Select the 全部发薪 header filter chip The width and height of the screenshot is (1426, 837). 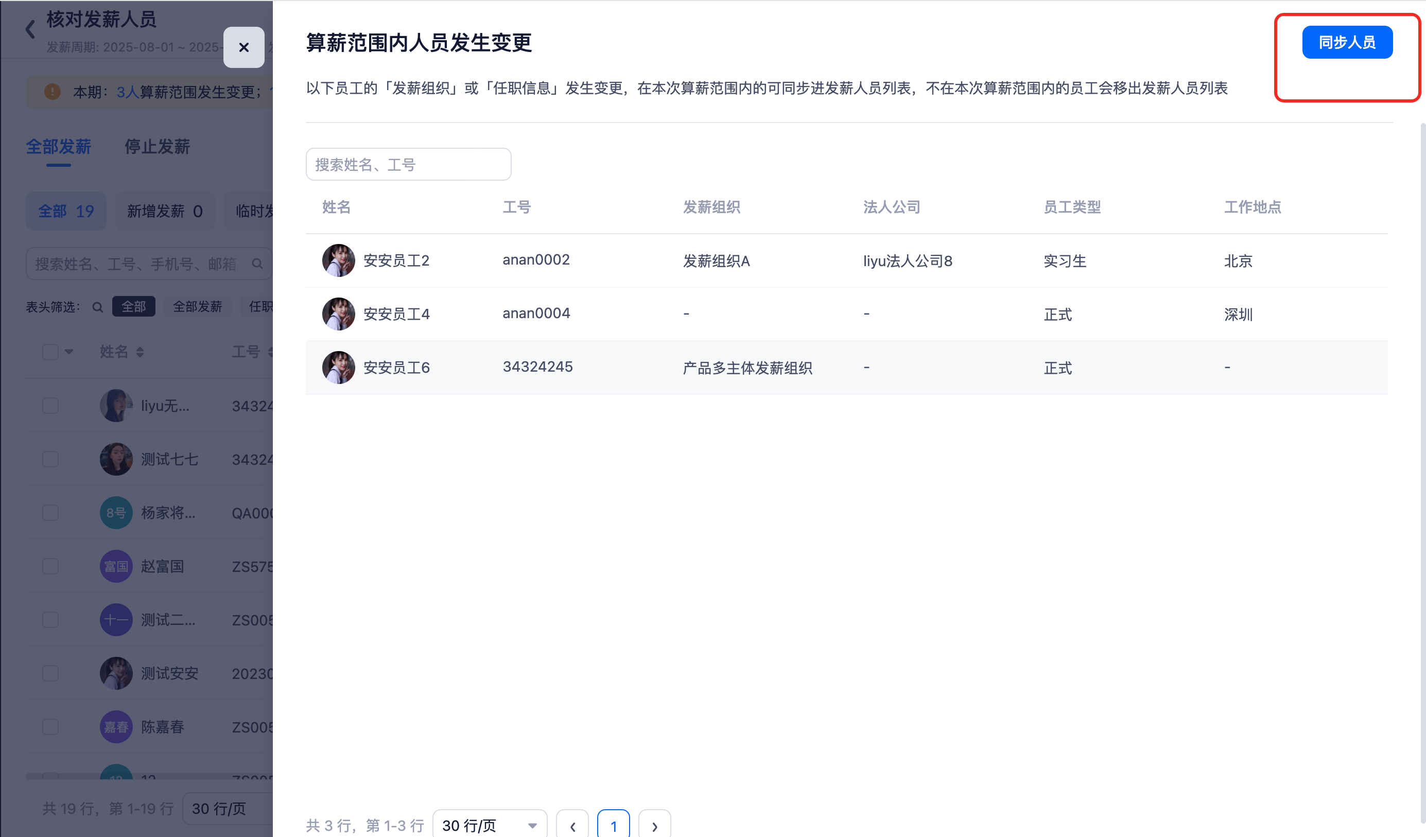[x=198, y=307]
